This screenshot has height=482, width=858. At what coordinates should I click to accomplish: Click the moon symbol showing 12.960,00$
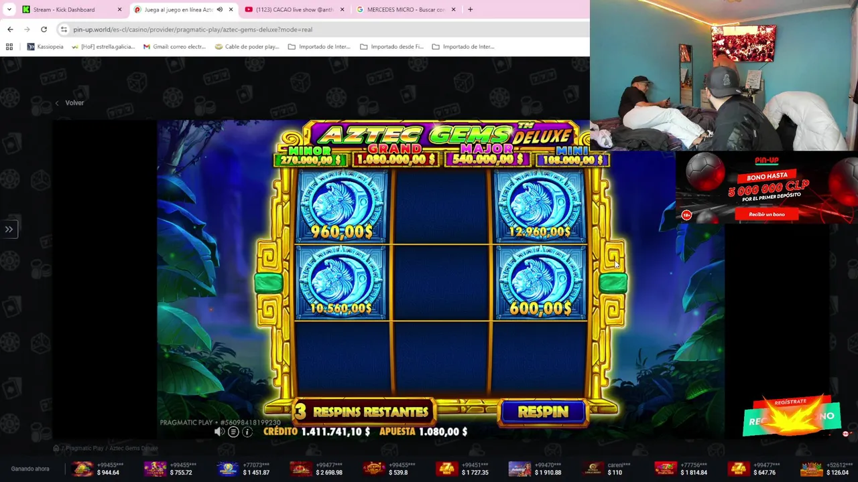(540, 206)
